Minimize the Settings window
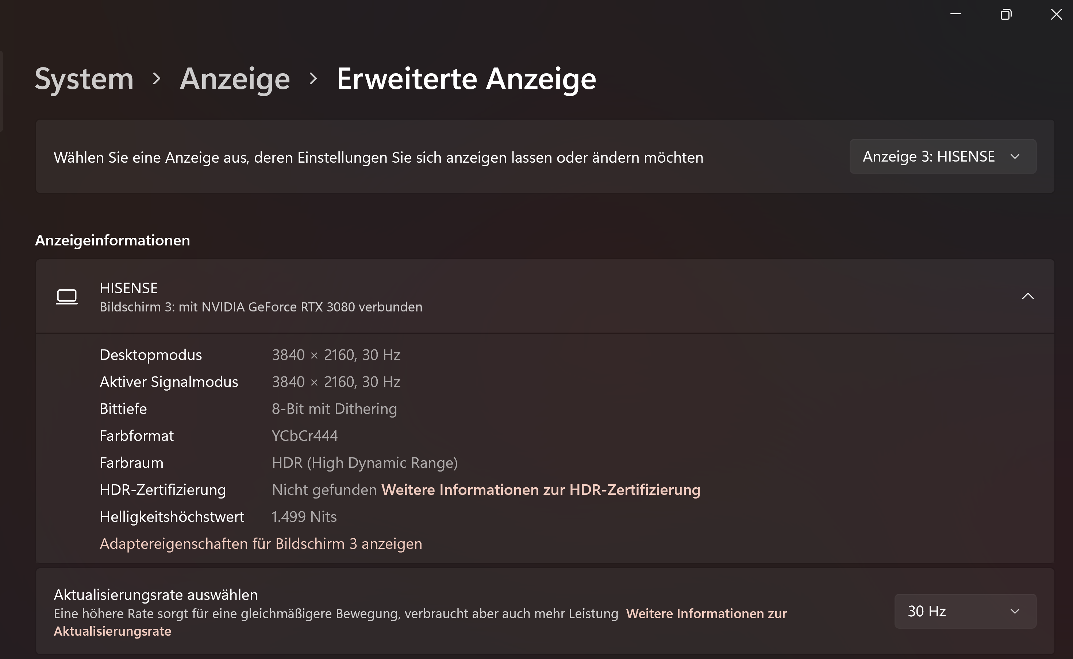Screen dimensions: 1073x659 [956, 14]
